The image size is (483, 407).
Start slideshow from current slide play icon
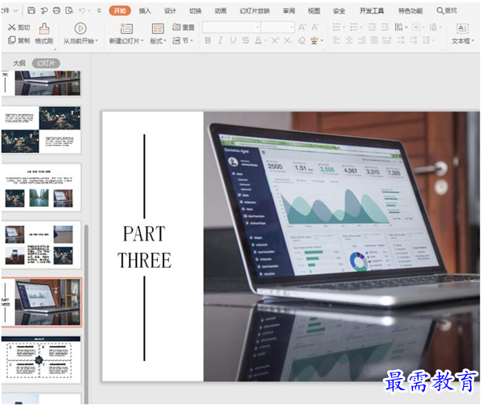80,28
